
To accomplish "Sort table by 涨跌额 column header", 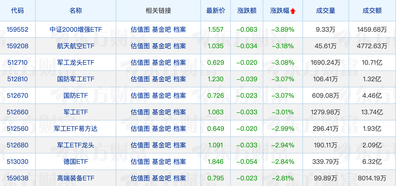I will coord(247,11).
